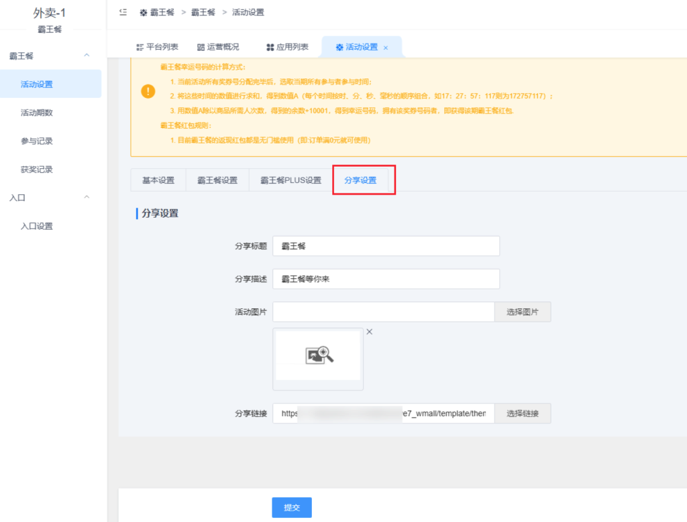Click the orange warning icon in notice
Screen dimensions: 687x522
(x=148, y=92)
